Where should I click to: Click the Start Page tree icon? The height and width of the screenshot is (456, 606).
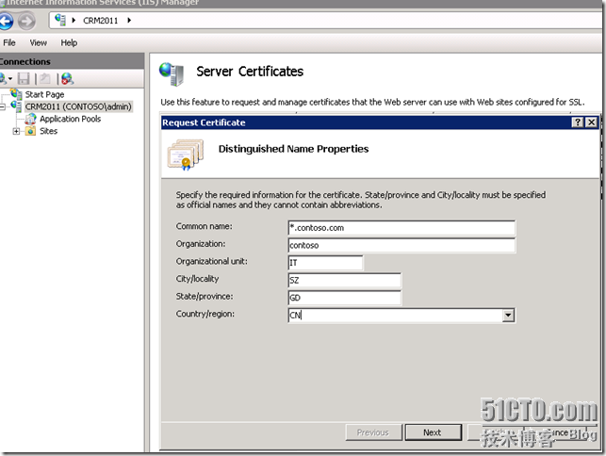(x=17, y=94)
